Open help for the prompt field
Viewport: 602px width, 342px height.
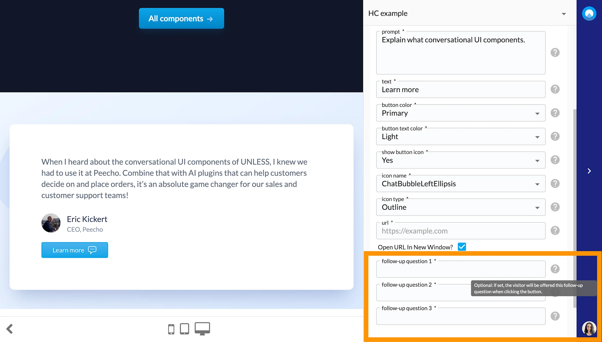555,52
